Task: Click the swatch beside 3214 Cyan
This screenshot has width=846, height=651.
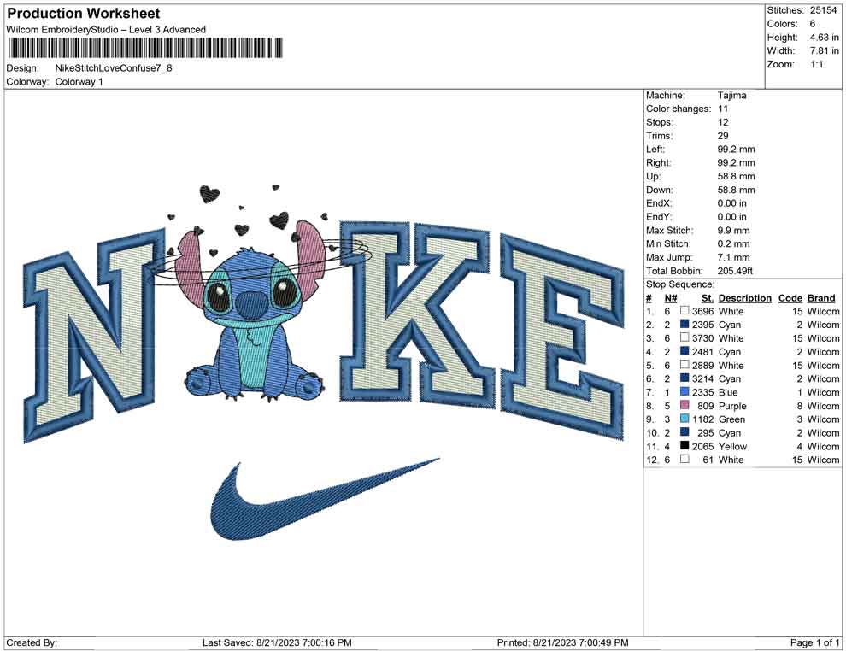Action: [684, 378]
